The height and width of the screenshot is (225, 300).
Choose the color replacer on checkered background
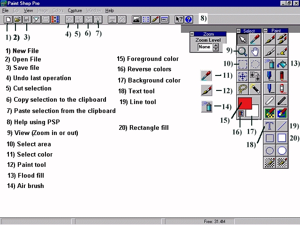point(270,113)
